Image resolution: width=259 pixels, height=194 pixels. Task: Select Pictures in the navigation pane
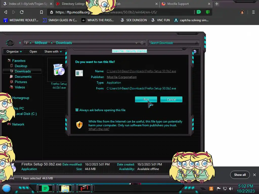(x=21, y=82)
